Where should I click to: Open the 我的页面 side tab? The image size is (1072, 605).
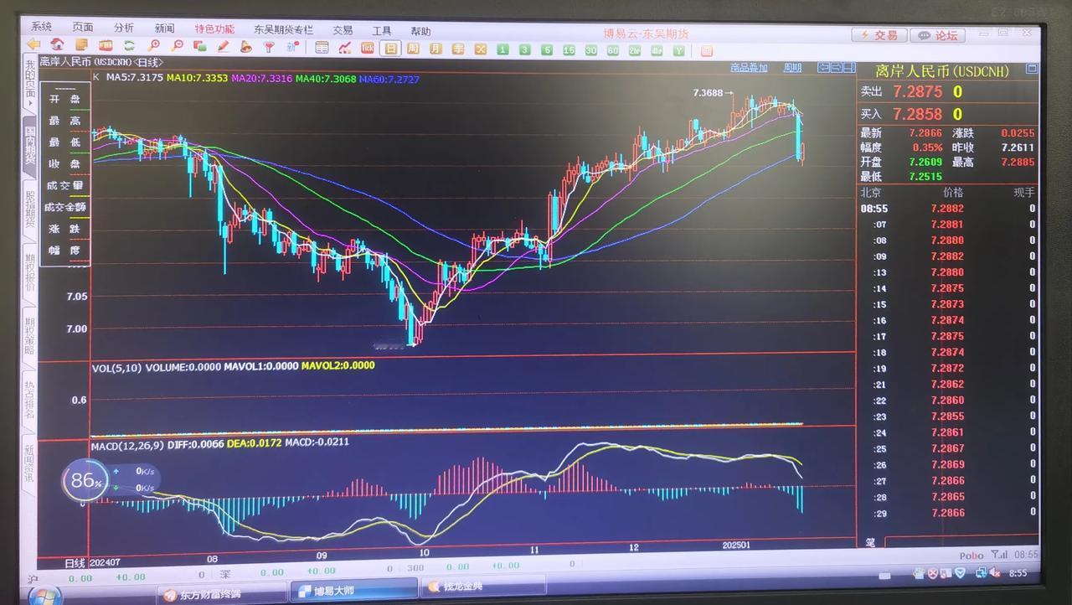[x=29, y=81]
